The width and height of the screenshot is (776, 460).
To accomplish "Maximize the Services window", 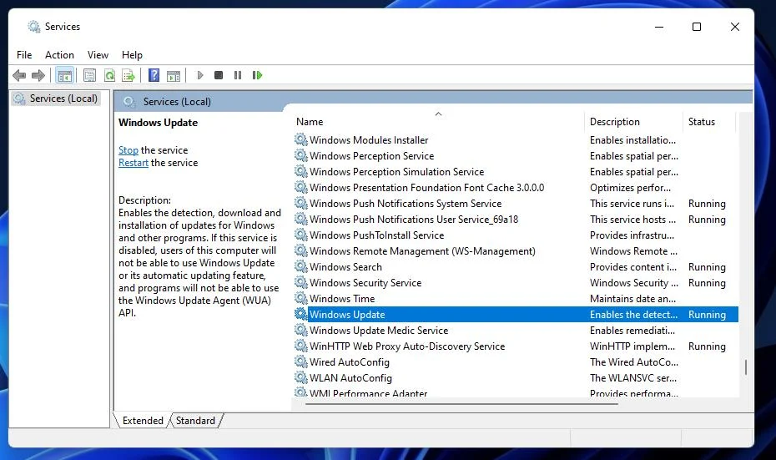I will click(697, 27).
